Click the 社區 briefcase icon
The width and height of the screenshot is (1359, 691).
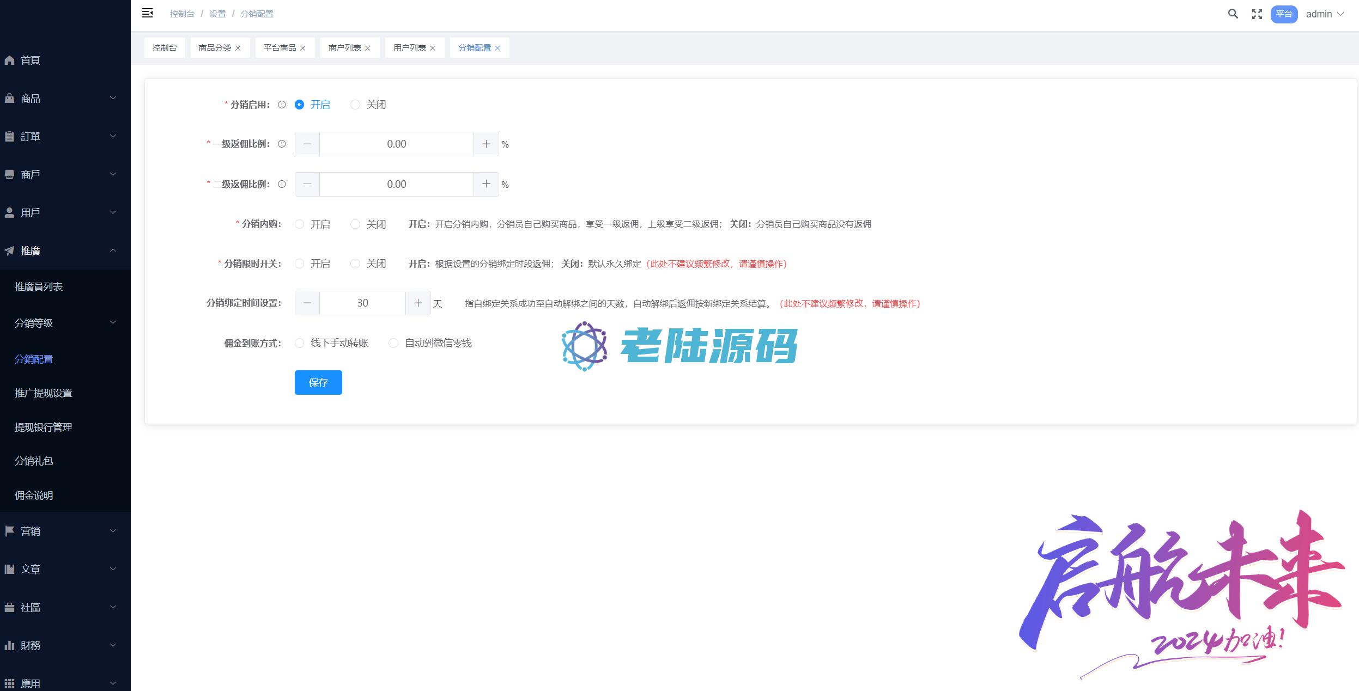coord(9,607)
